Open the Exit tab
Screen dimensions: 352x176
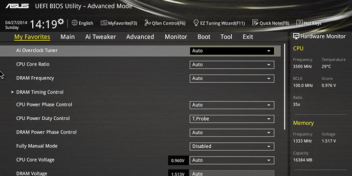click(x=248, y=37)
